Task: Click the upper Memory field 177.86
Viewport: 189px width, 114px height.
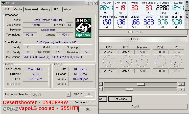Action: pyautogui.click(x=142, y=52)
